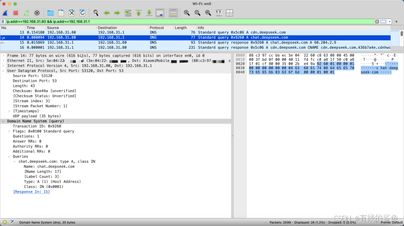The image size is (404, 226).
Task: Select Name: chat.deepseek.com field
Action: (x=49, y=167)
